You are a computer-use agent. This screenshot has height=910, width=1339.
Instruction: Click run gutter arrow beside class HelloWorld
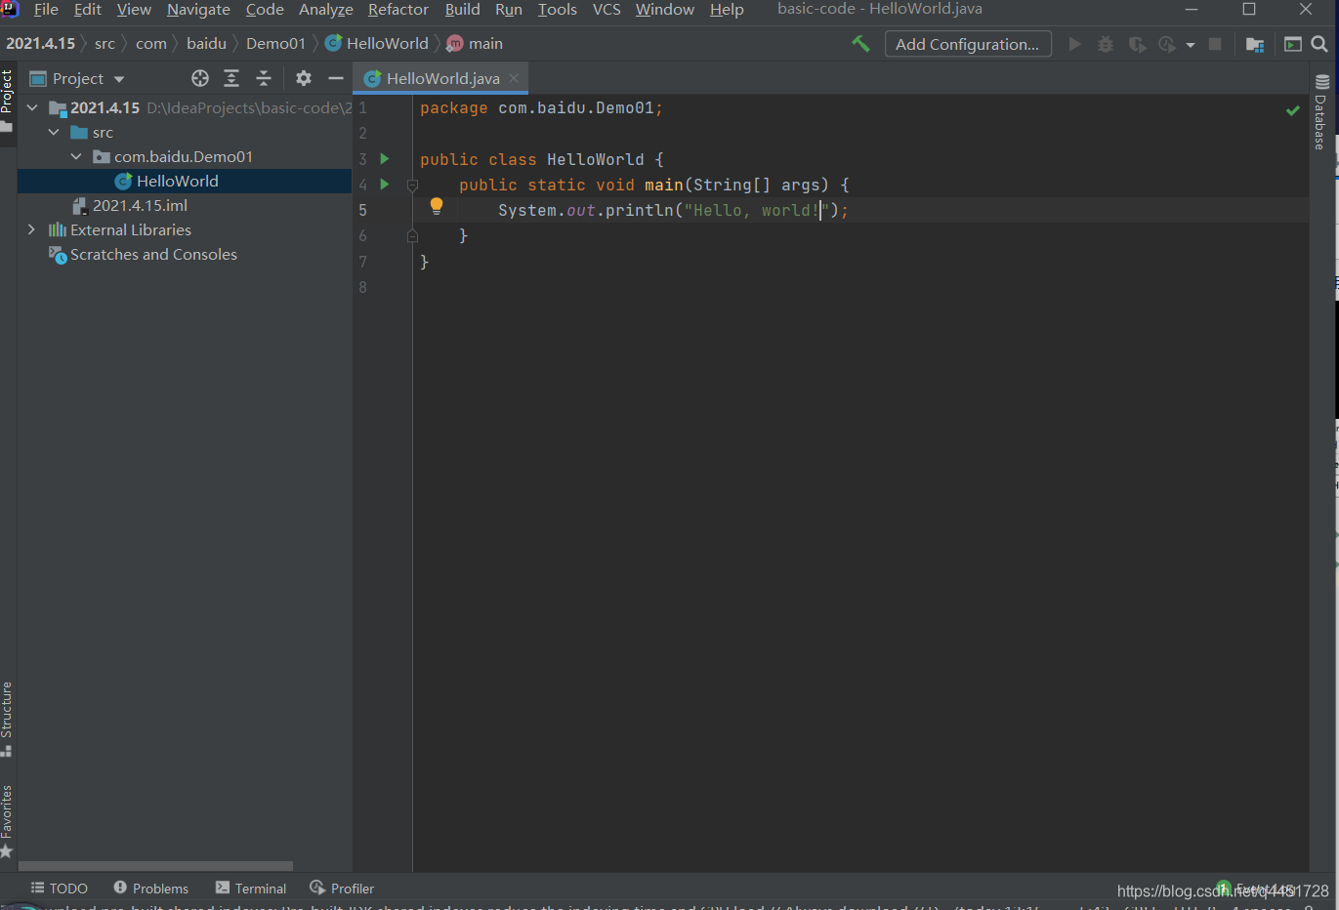point(385,158)
